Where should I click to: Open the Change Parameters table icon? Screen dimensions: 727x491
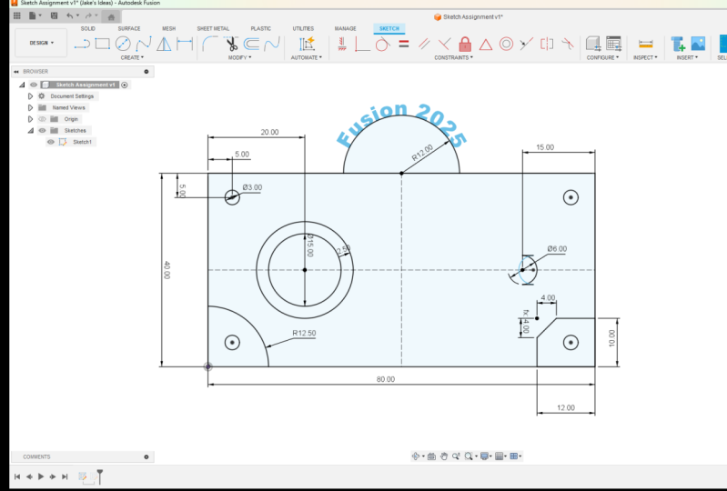613,44
